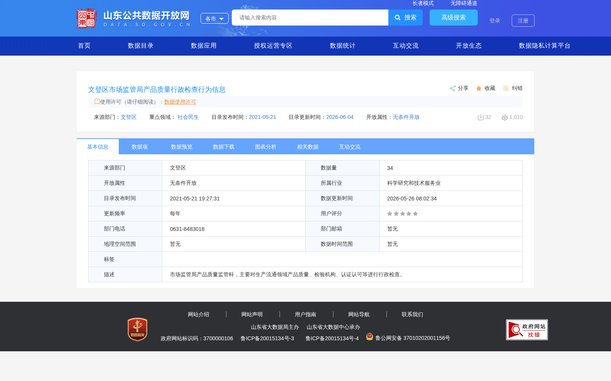Open 授权运营专区 navigation item

click(x=273, y=46)
